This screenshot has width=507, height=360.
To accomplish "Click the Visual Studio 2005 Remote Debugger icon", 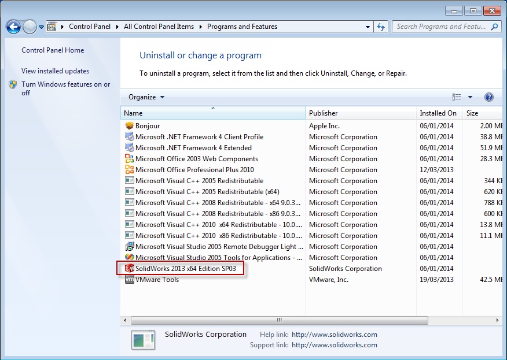I will click(x=129, y=246).
